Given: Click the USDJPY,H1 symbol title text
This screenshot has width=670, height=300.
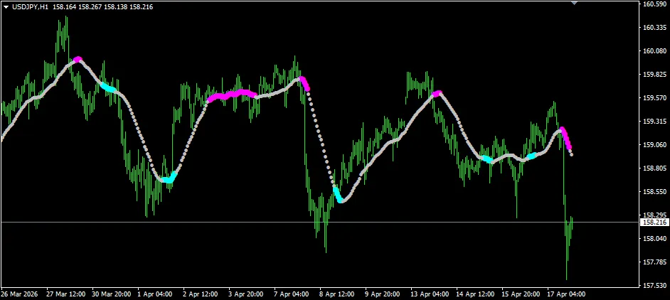Looking at the screenshot, I should (30, 7).
